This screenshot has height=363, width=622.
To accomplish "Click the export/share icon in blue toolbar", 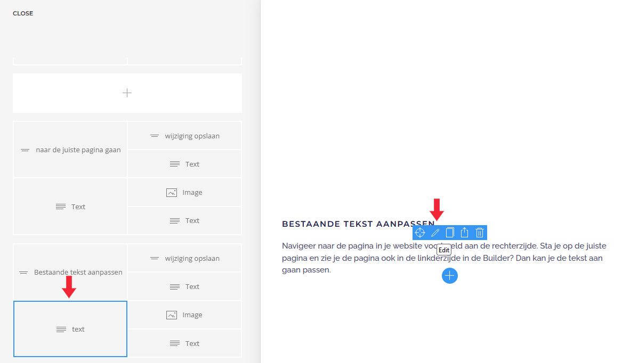I will tap(465, 233).
